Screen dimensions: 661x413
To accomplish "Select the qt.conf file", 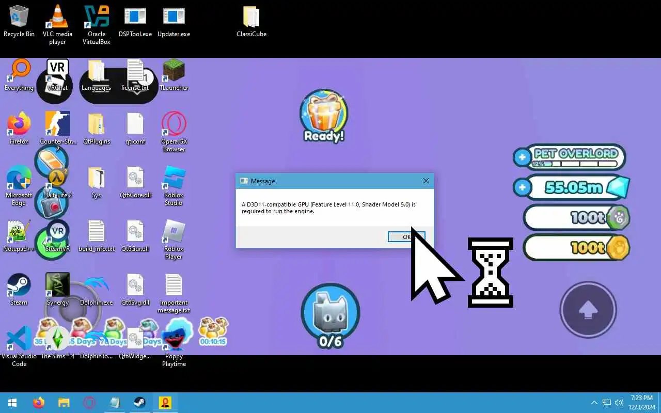I will (135, 129).
